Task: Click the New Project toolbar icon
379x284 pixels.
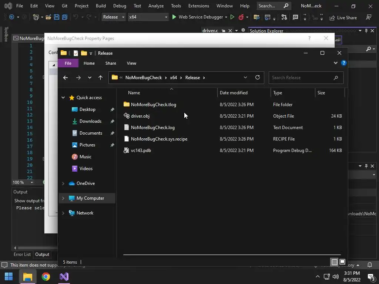Action: pos(36,17)
